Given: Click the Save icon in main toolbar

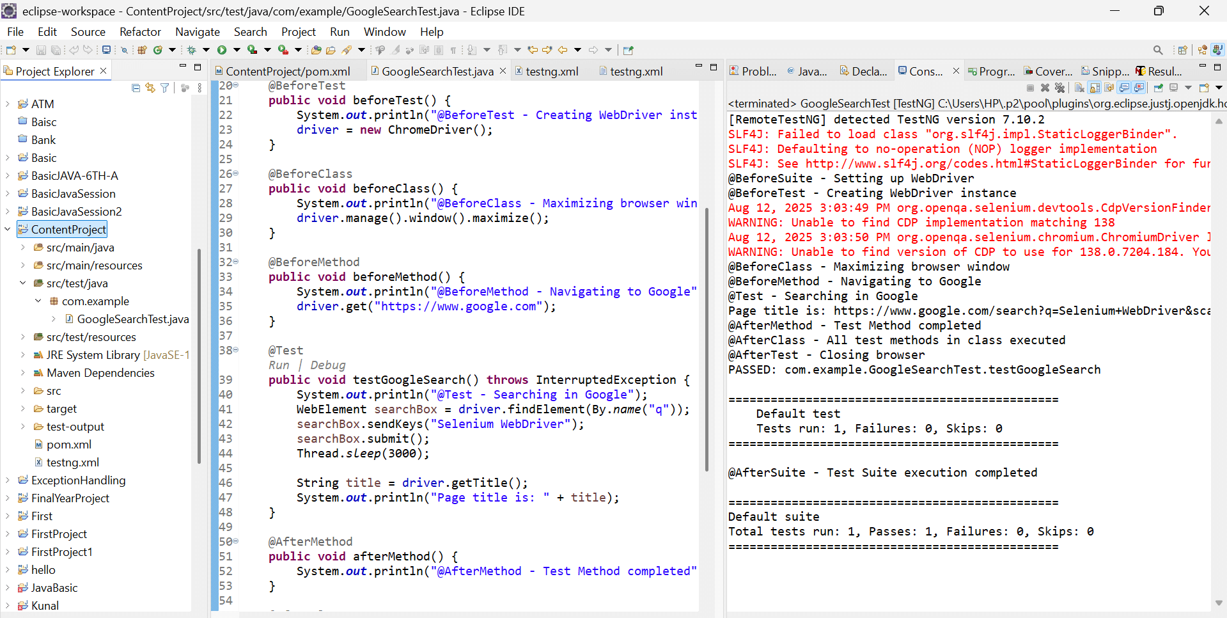Looking at the screenshot, I should pos(41,50).
